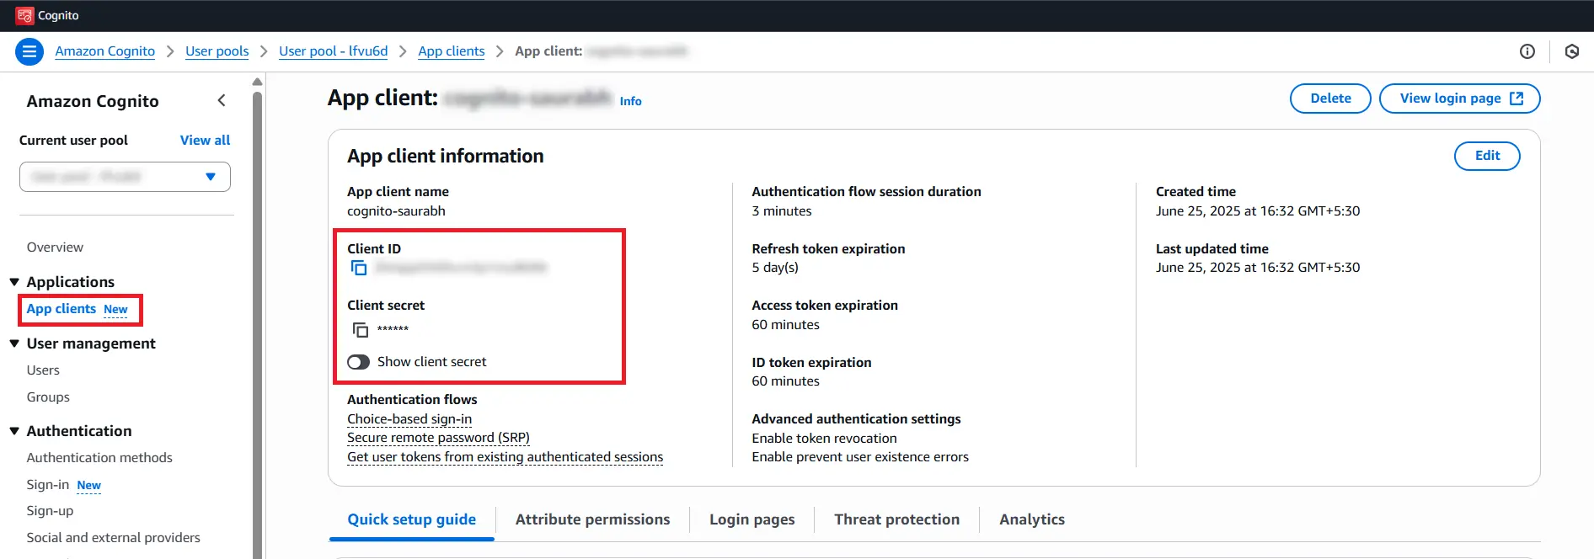
Task: Click the blurred Client ID value
Action: [461, 268]
